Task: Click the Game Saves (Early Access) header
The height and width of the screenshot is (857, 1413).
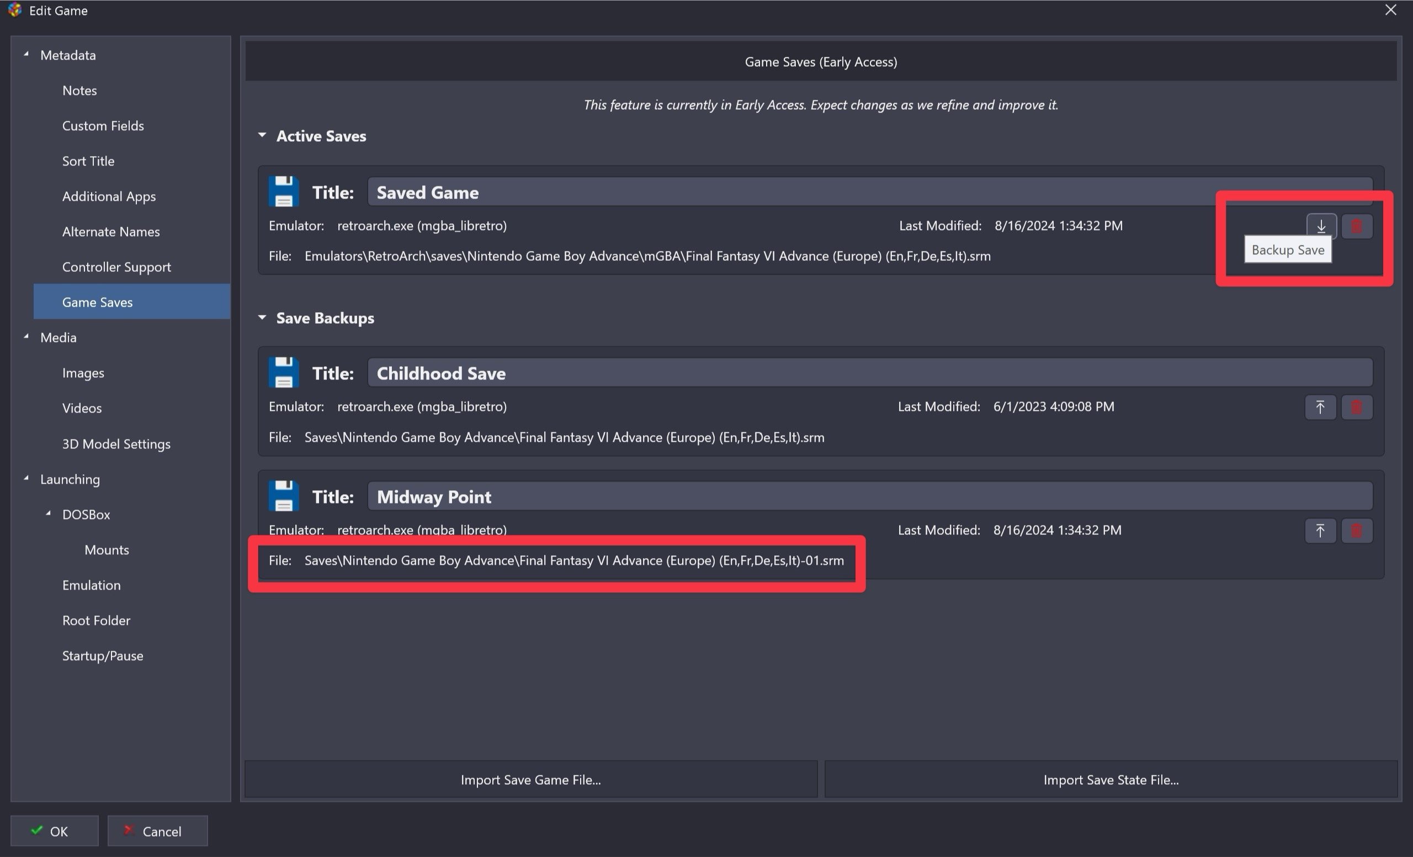Action: coord(821,62)
